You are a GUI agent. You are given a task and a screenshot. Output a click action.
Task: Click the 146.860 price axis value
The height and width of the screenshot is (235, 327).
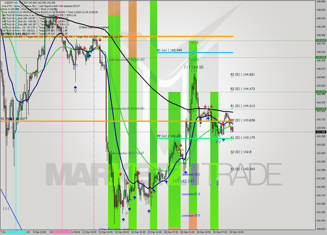[321, 2]
